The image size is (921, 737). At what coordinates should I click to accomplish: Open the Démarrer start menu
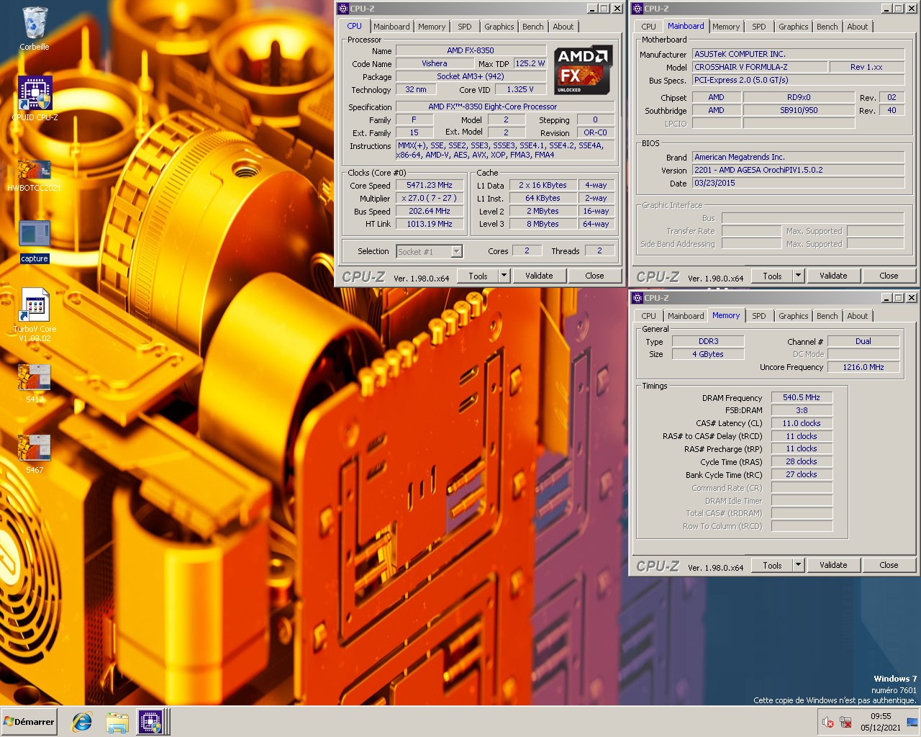[29, 722]
